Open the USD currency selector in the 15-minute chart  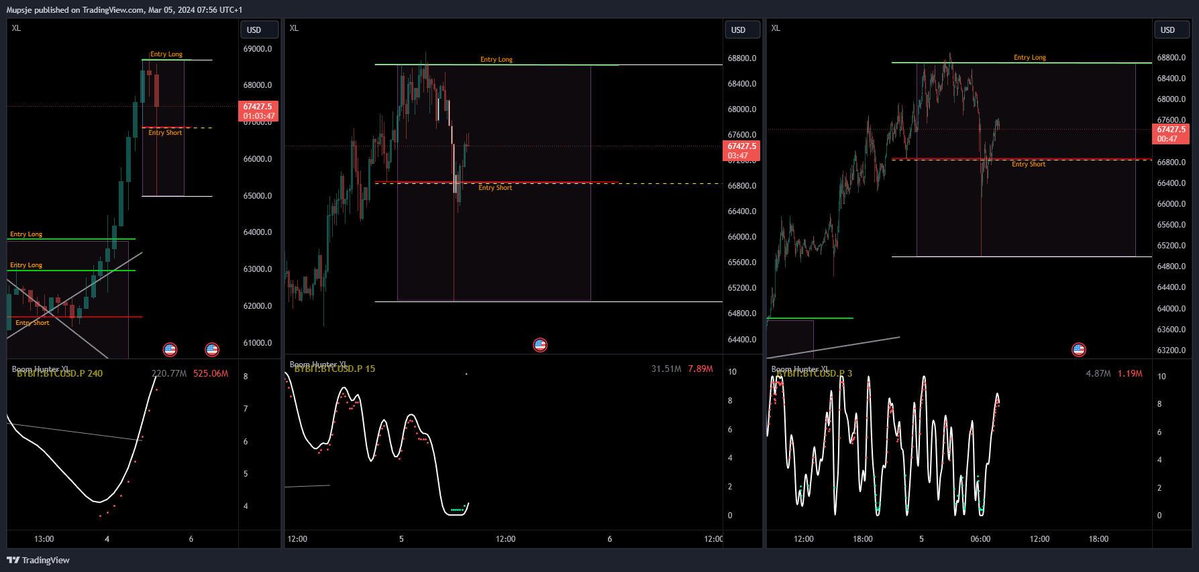743,30
